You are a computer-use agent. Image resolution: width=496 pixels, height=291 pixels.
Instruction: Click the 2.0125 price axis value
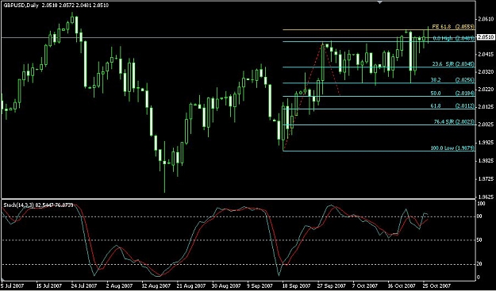pos(486,108)
